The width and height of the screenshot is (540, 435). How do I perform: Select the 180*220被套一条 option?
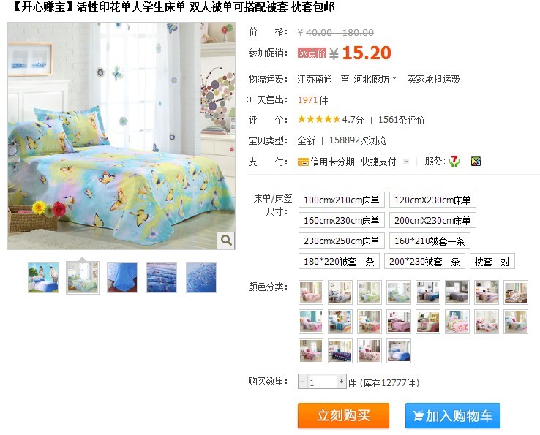point(339,262)
